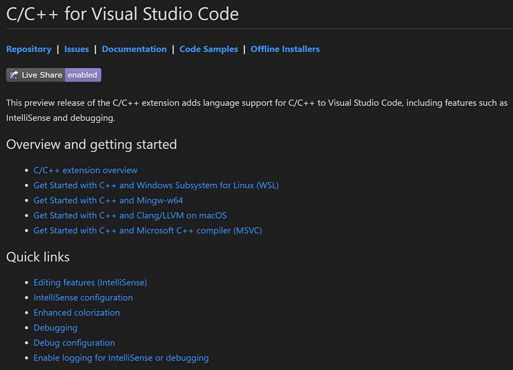Viewport: 513px width, 370px height.
Task: Open the Offline Installers link
Action: tap(285, 49)
